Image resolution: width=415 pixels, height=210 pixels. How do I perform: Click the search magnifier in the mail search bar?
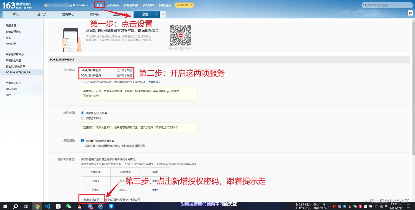pyautogui.click(x=365, y=5)
